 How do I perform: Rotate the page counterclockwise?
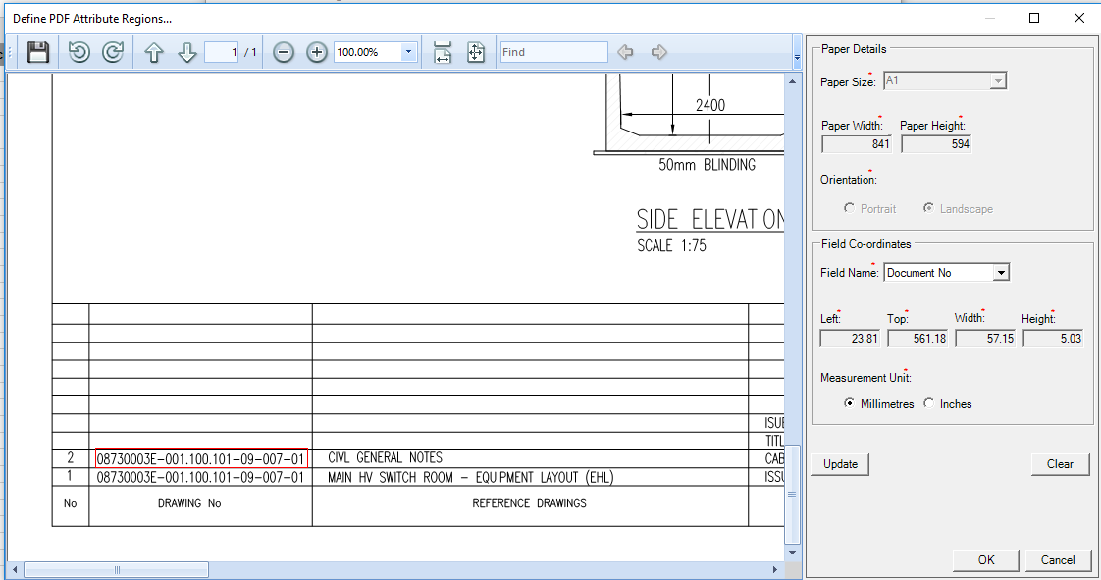click(x=79, y=51)
